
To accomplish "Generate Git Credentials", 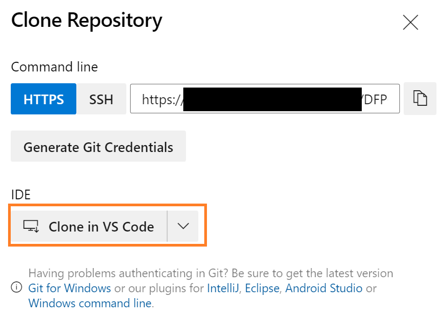I will 98,146.
